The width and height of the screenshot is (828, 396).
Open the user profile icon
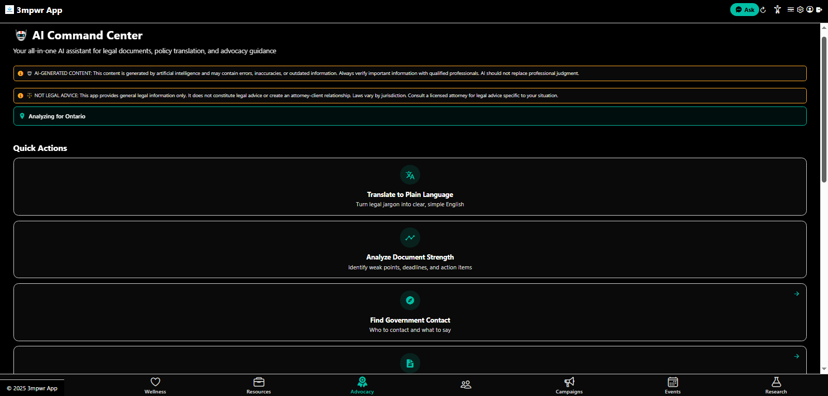click(810, 9)
